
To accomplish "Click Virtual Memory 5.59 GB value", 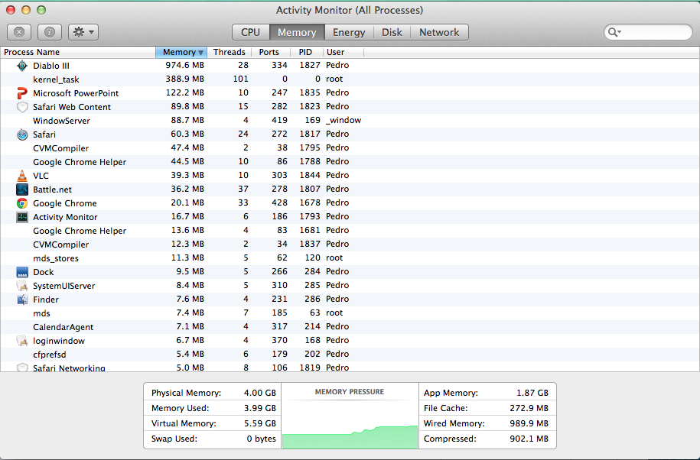I will 260,423.
